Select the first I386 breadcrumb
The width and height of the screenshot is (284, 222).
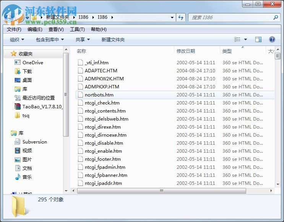click(x=83, y=17)
